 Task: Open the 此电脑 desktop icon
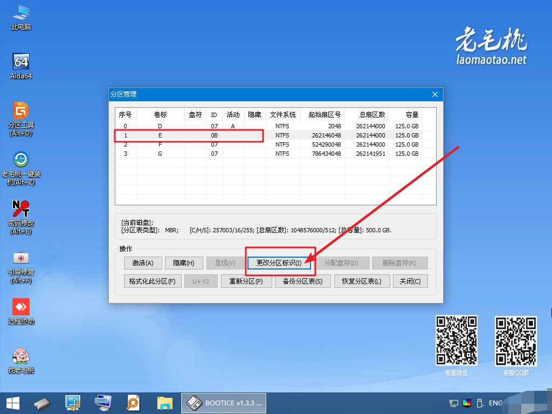coord(21,18)
